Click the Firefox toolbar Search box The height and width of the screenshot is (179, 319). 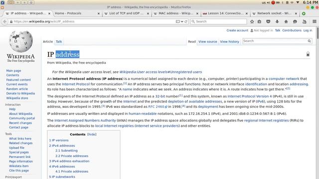219,21
